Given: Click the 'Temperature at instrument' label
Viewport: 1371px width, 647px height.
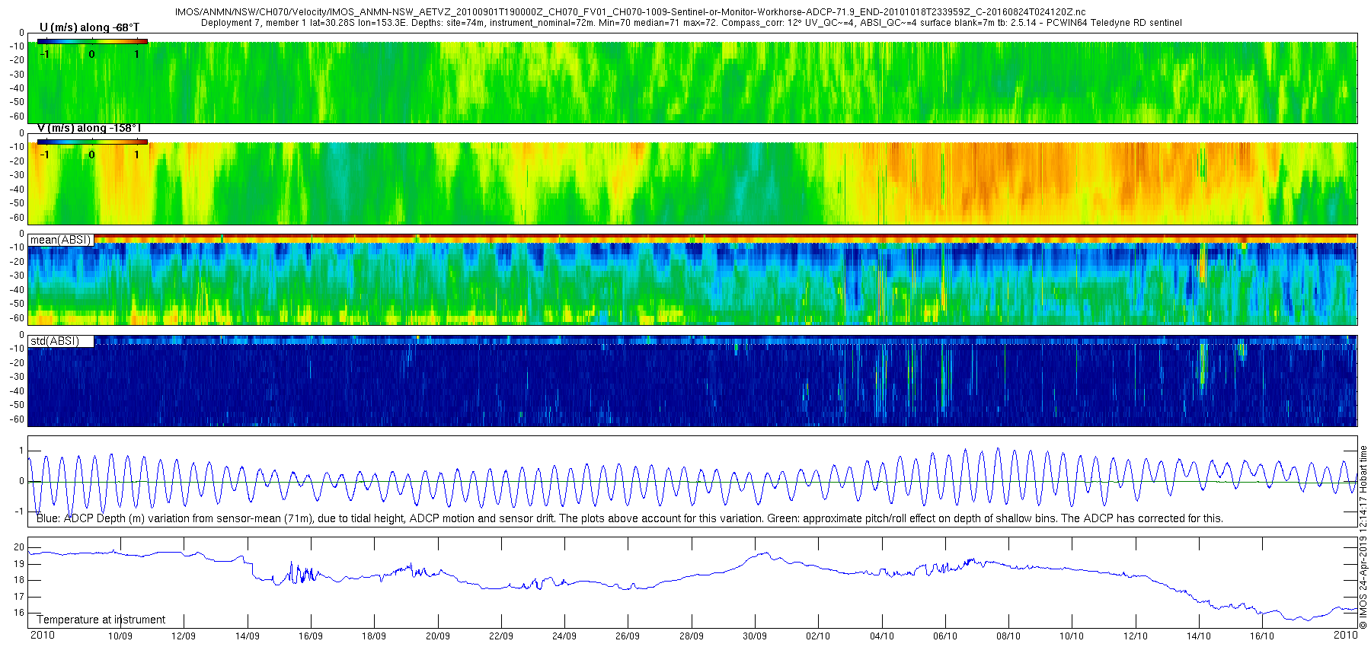Looking at the screenshot, I should pyautogui.click(x=101, y=620).
